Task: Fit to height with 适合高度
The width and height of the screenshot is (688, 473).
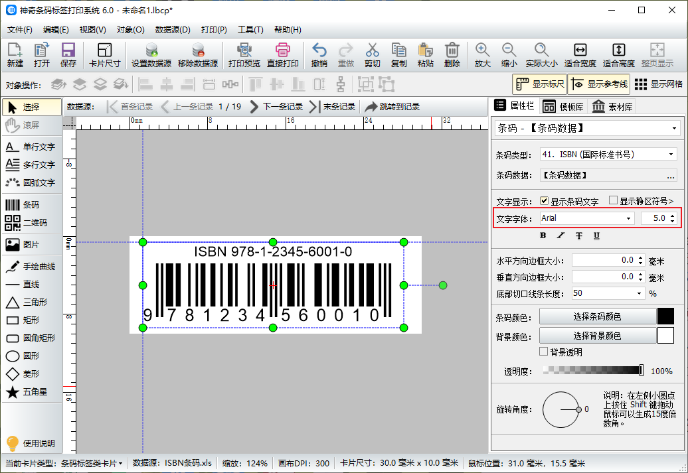Action: (x=619, y=55)
